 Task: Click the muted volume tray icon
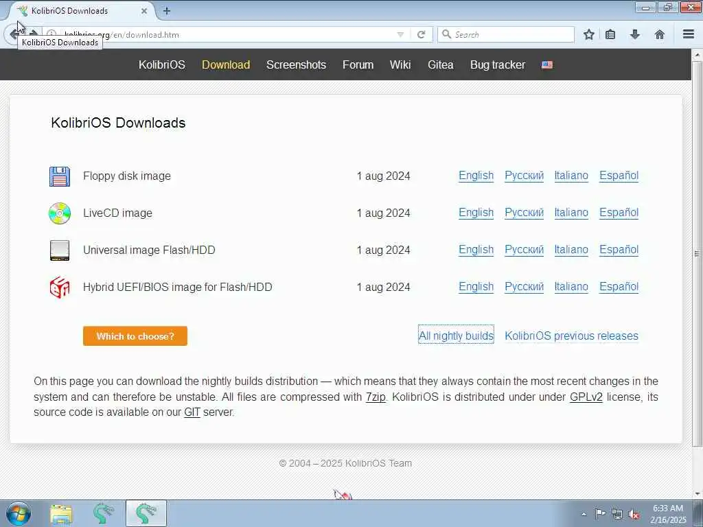(x=634, y=514)
